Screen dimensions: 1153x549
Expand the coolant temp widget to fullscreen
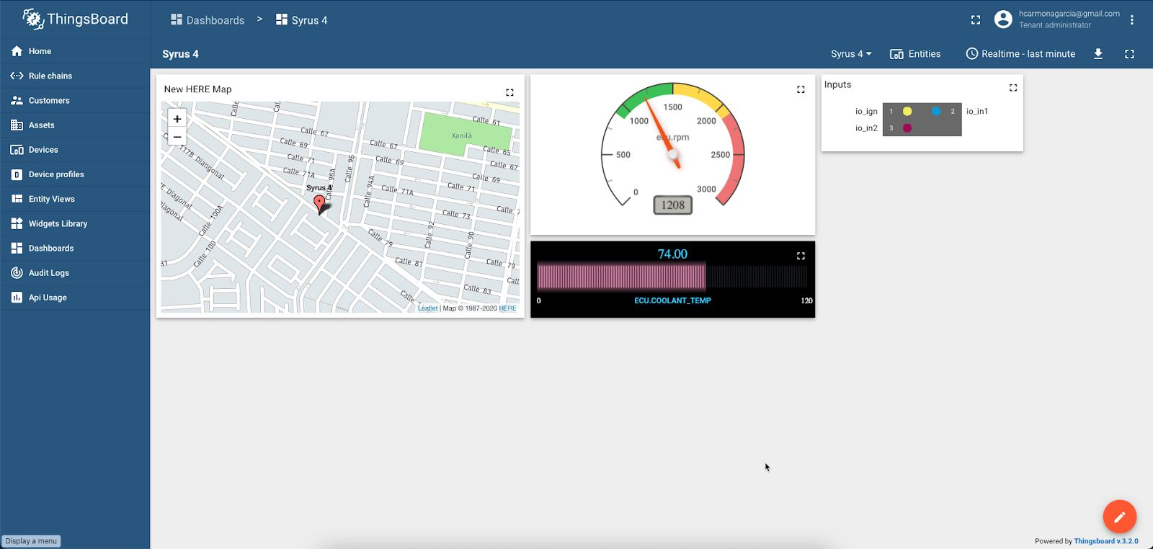click(801, 256)
